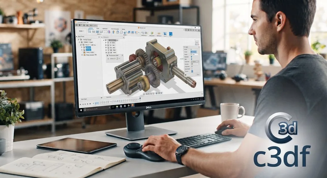Open the Data Panel grid icon
The width and height of the screenshot is (327, 178).
point(77,25)
